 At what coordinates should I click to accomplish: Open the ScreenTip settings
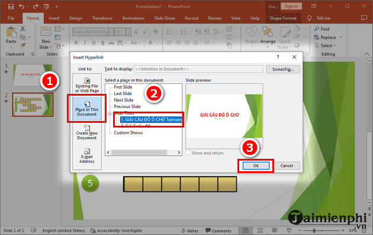click(x=283, y=69)
